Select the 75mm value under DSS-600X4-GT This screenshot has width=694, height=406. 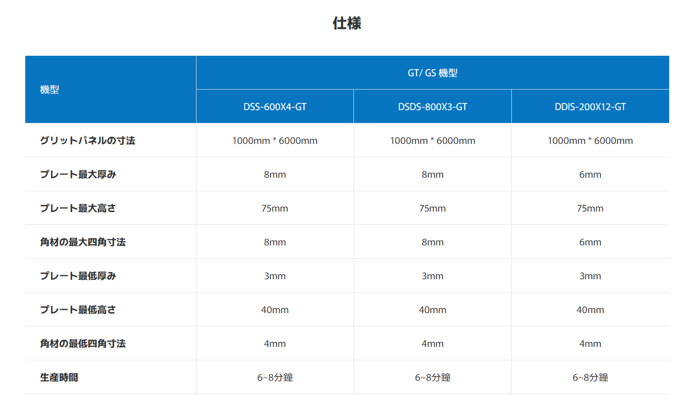point(275,208)
